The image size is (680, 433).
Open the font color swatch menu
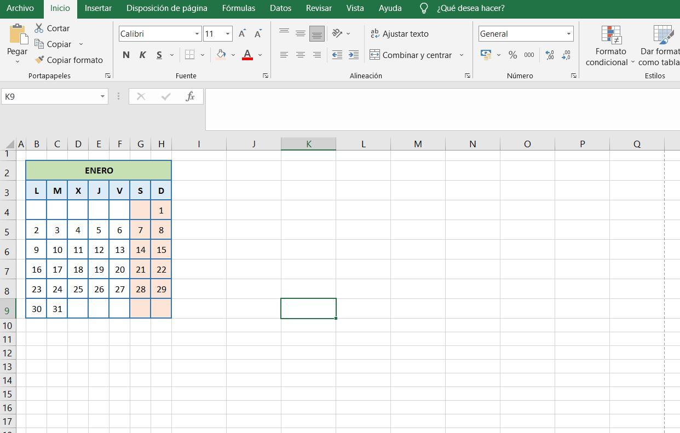pyautogui.click(x=260, y=55)
